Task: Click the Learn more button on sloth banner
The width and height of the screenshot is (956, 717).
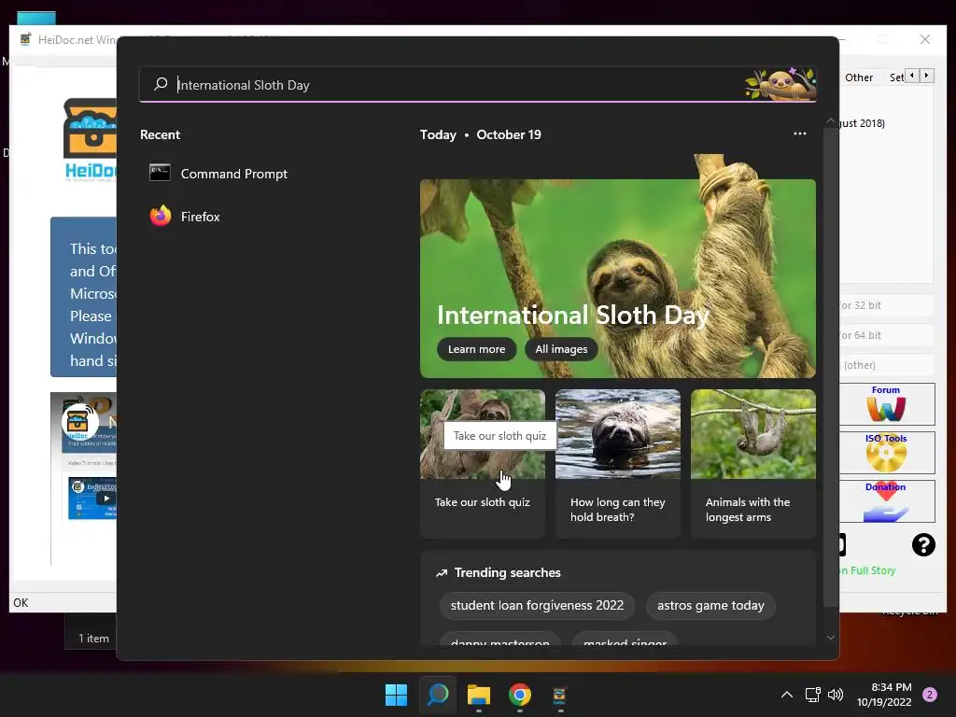Action: (x=477, y=349)
